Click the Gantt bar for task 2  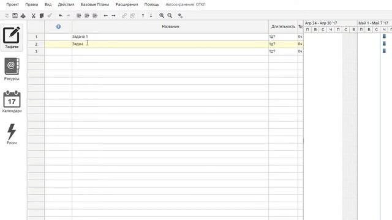click(384, 43)
